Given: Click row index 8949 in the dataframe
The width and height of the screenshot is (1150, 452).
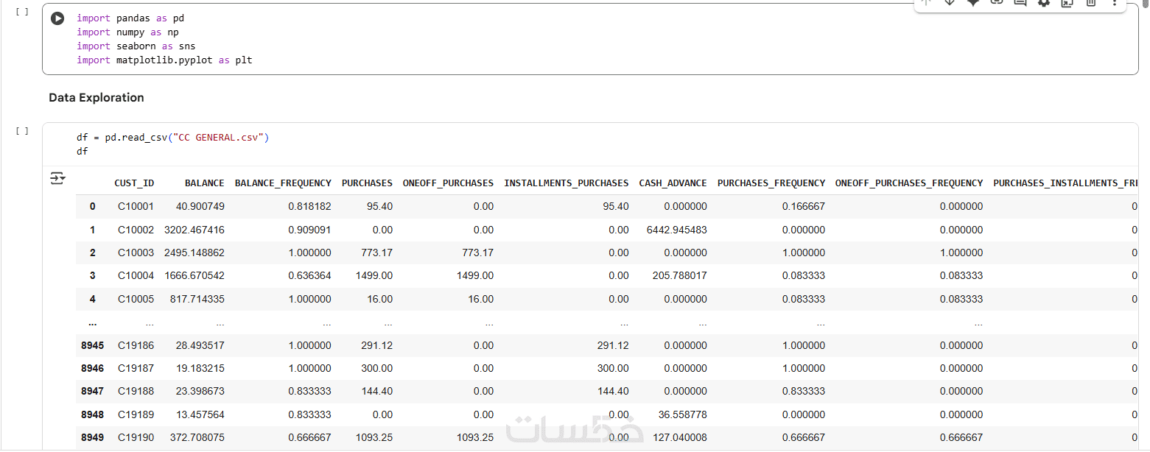Looking at the screenshot, I should 92,438.
